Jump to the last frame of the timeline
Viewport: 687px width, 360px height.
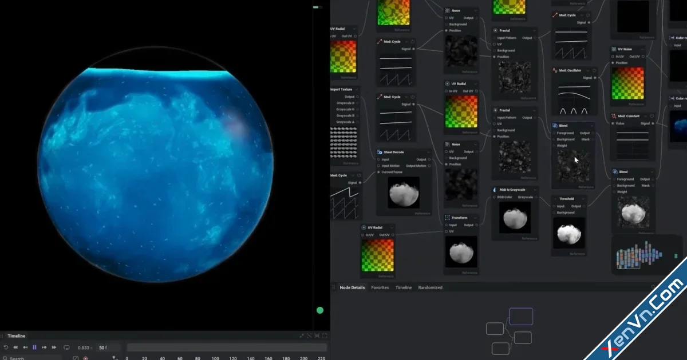pyautogui.click(x=54, y=347)
